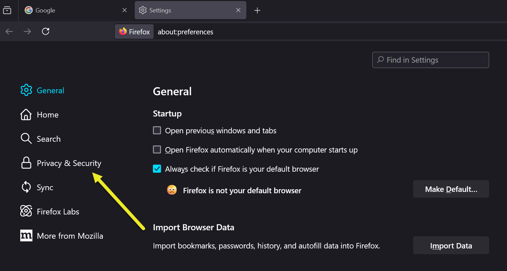Click the 'Firefox is not your default browser' text

coord(242,191)
